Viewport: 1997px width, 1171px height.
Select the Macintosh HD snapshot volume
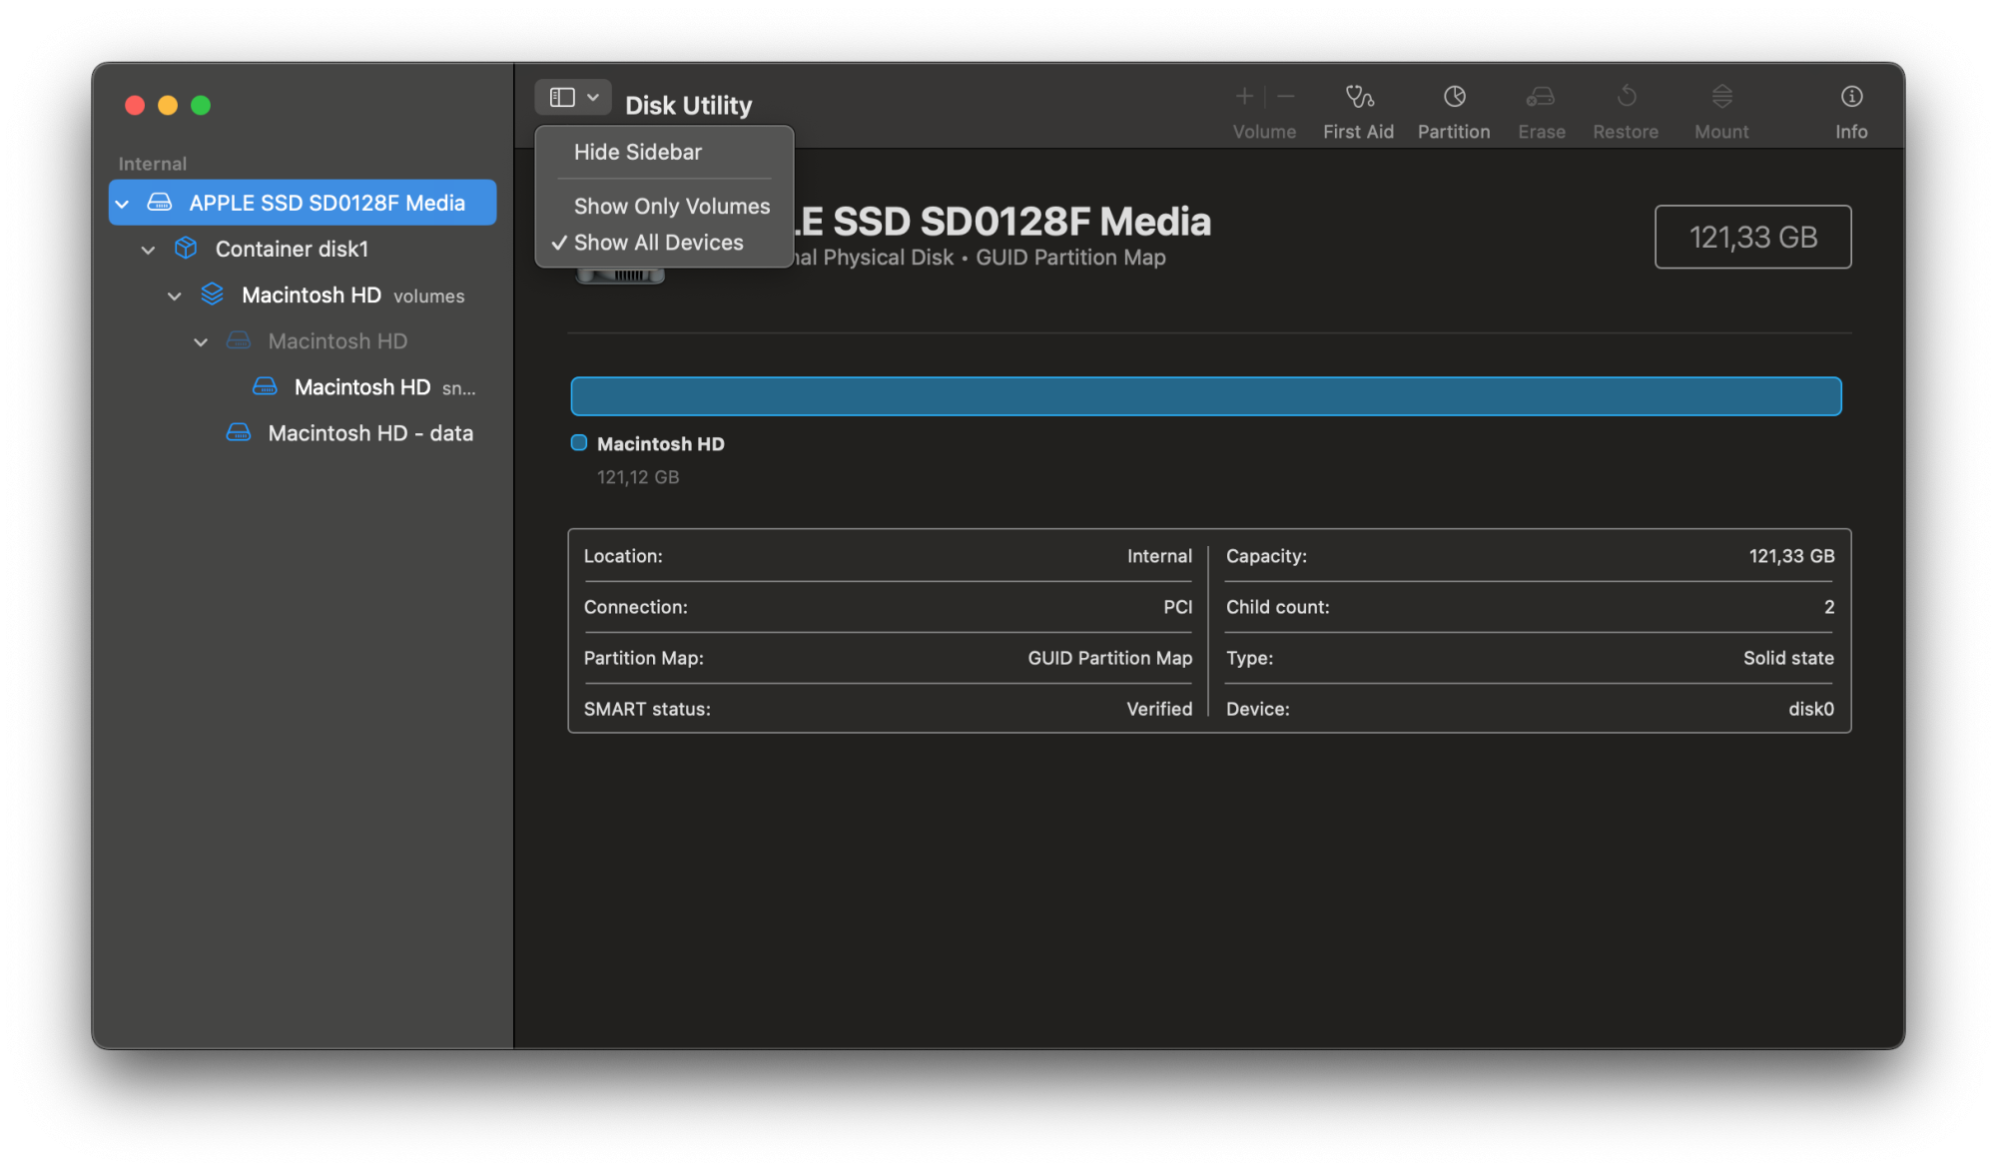click(x=362, y=387)
